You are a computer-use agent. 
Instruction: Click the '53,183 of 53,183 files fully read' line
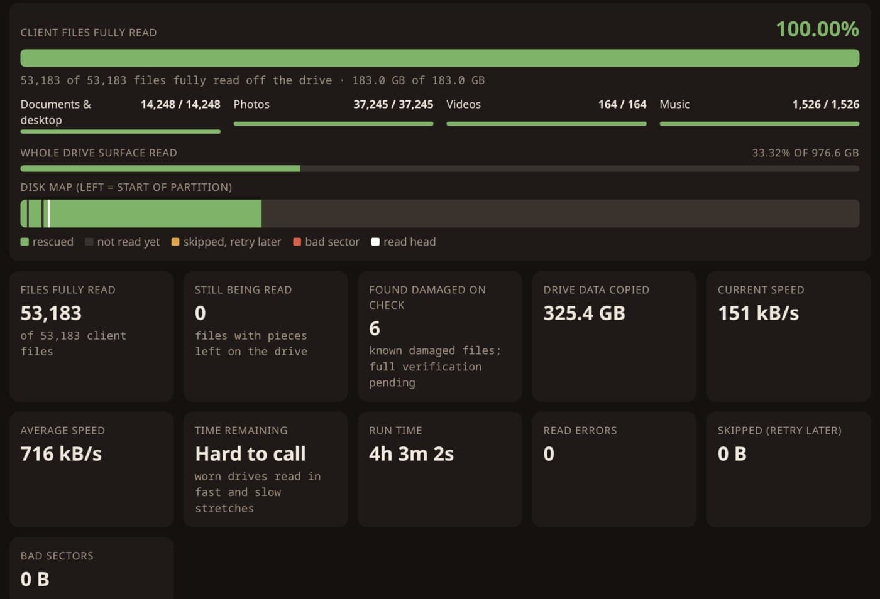click(x=252, y=80)
